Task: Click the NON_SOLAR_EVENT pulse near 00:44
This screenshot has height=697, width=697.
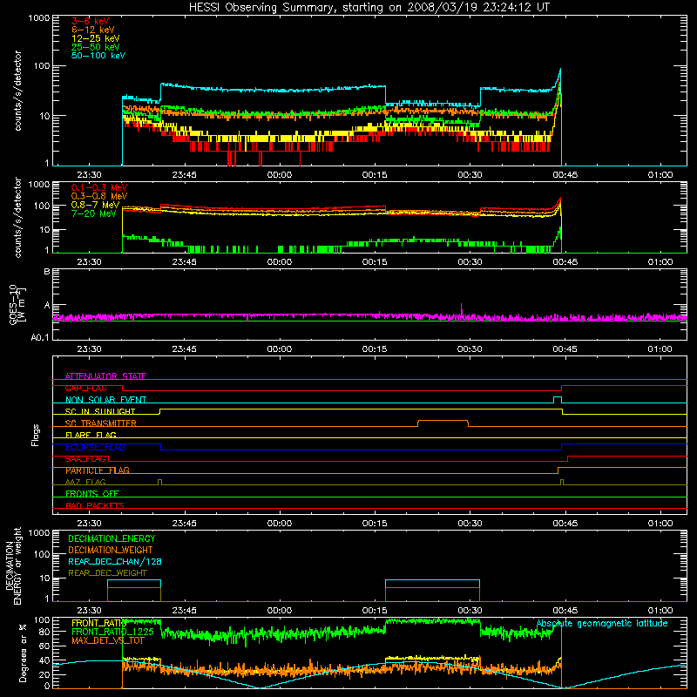Action: (558, 397)
